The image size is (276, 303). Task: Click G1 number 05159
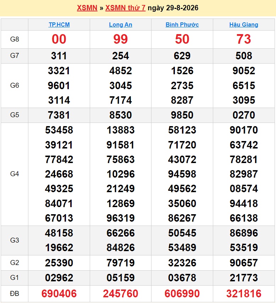click(120, 278)
